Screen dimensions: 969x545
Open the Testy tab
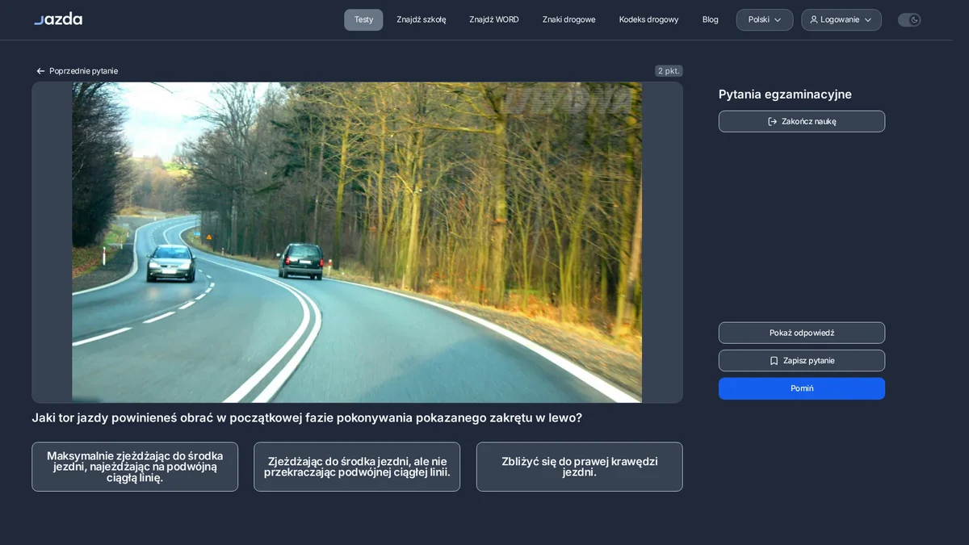(x=363, y=19)
